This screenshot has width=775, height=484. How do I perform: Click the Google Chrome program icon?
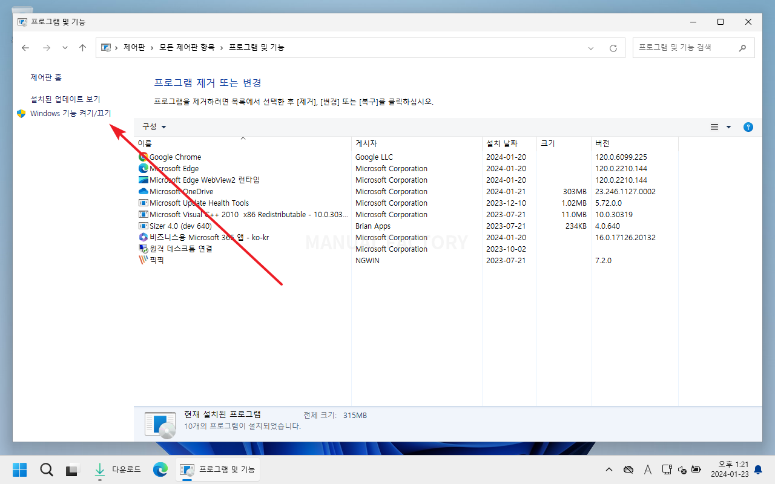(x=143, y=157)
